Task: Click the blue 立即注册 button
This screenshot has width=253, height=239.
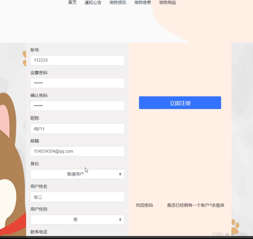Action: 180,103
